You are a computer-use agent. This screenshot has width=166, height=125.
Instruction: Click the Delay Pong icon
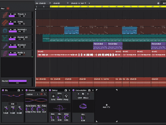click(x=66, y=96)
